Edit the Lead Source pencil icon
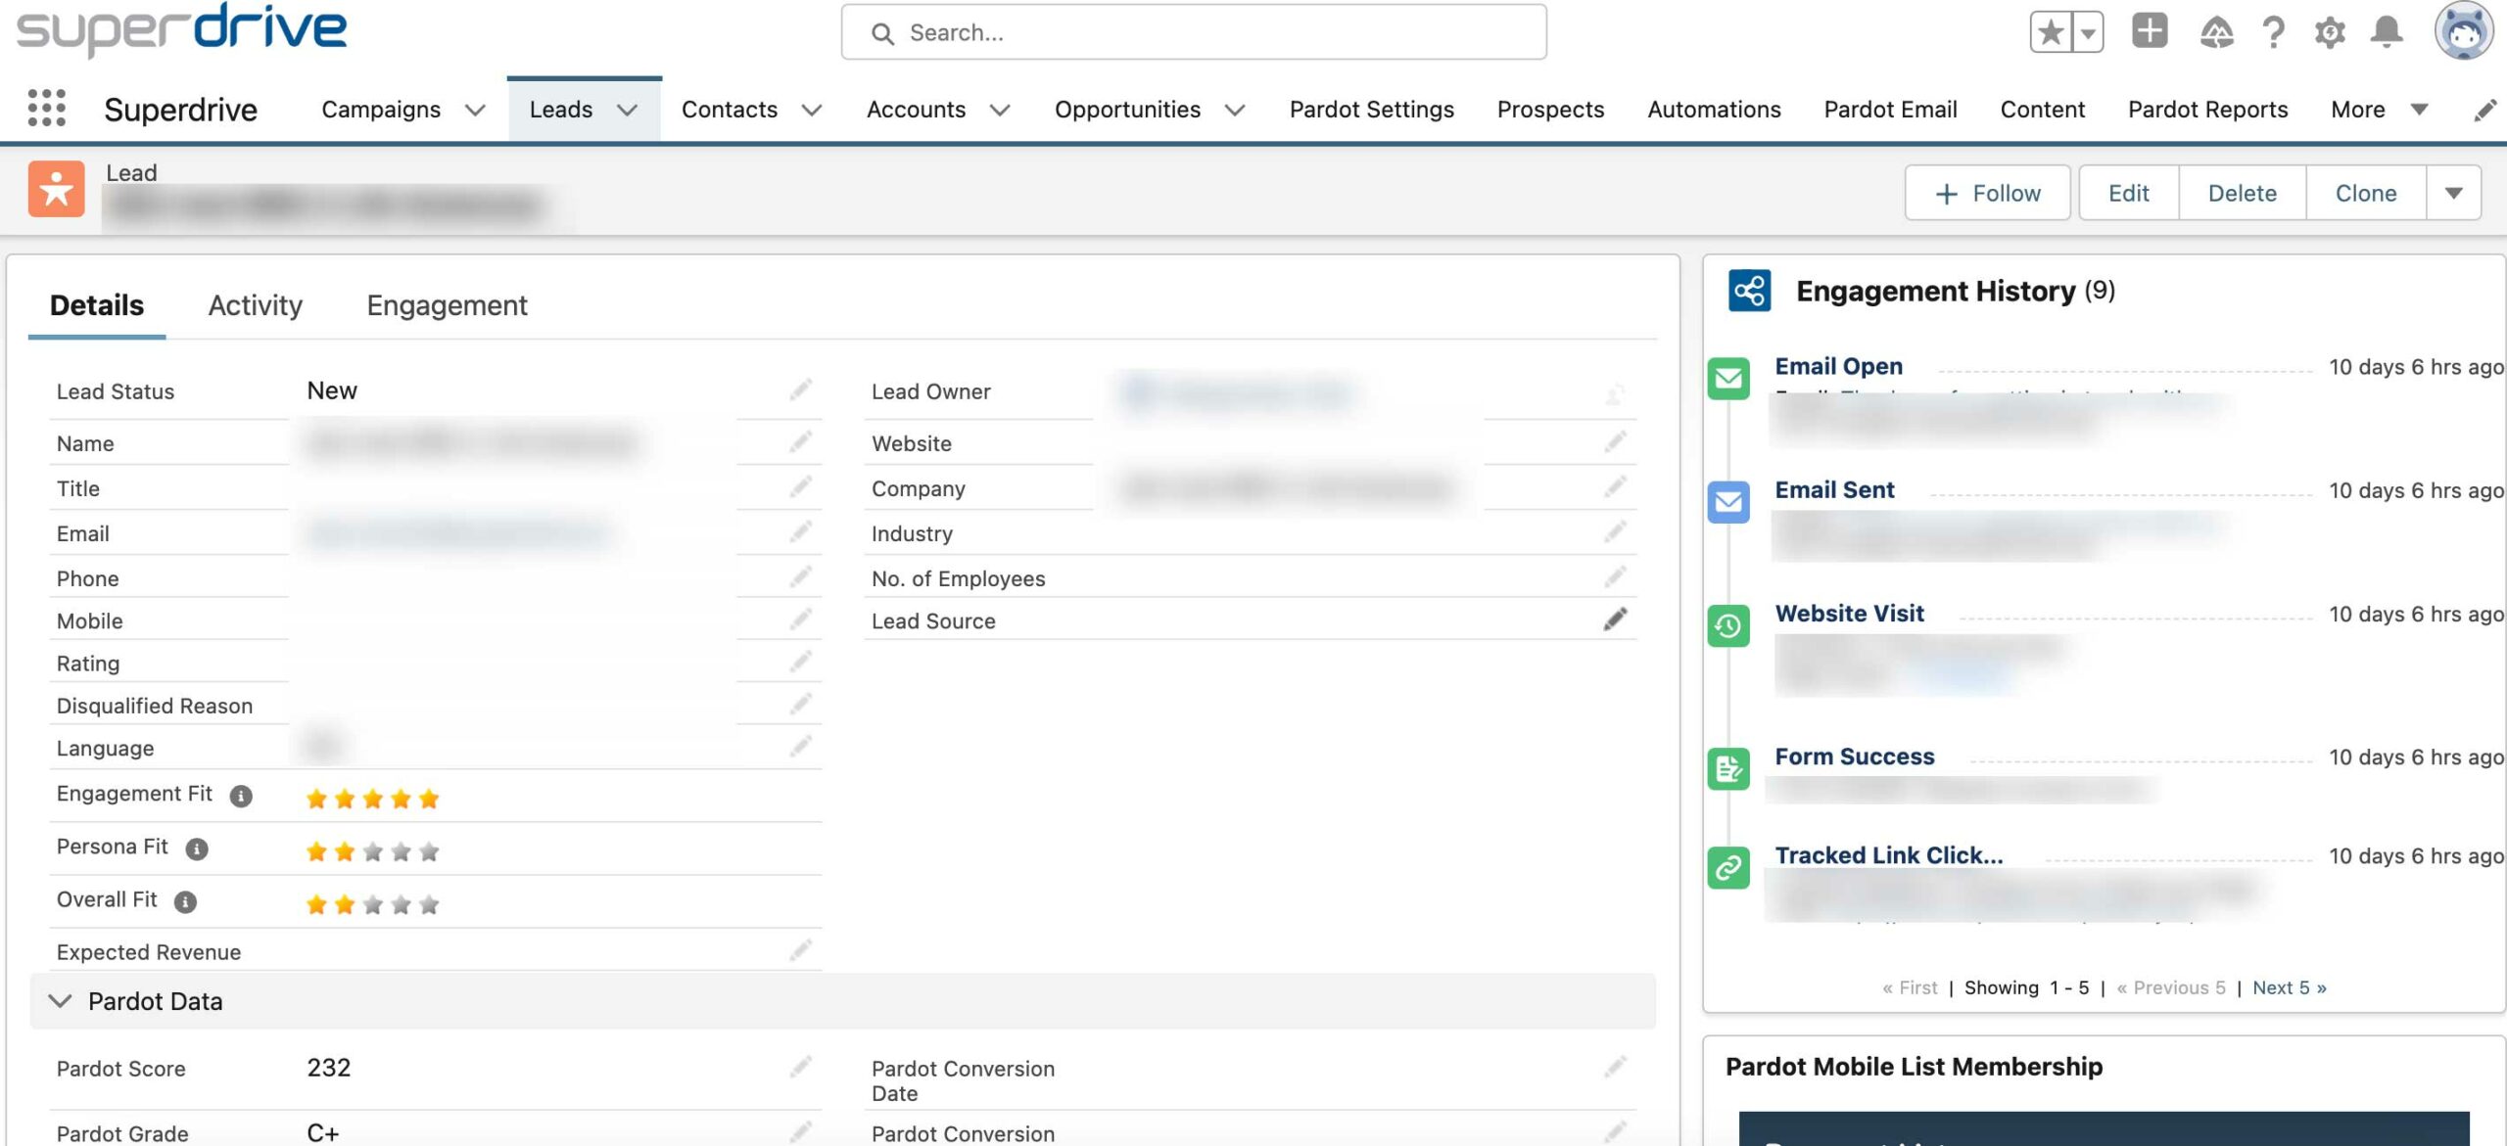2507x1146 pixels. 1615,619
